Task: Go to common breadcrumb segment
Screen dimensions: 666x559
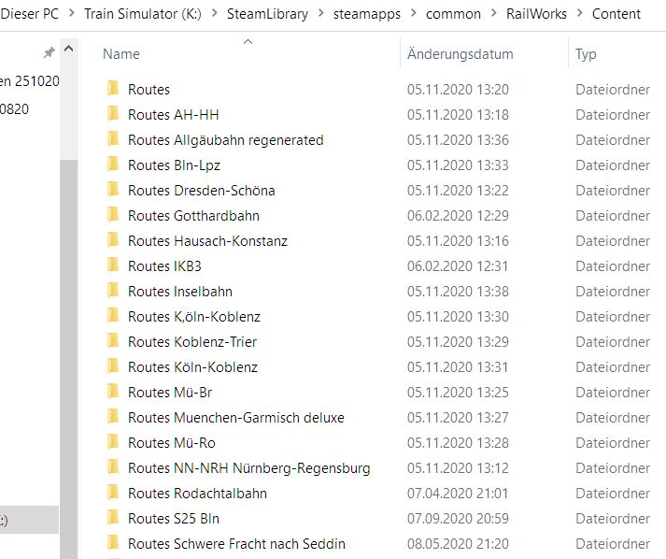Action: pyautogui.click(x=453, y=14)
